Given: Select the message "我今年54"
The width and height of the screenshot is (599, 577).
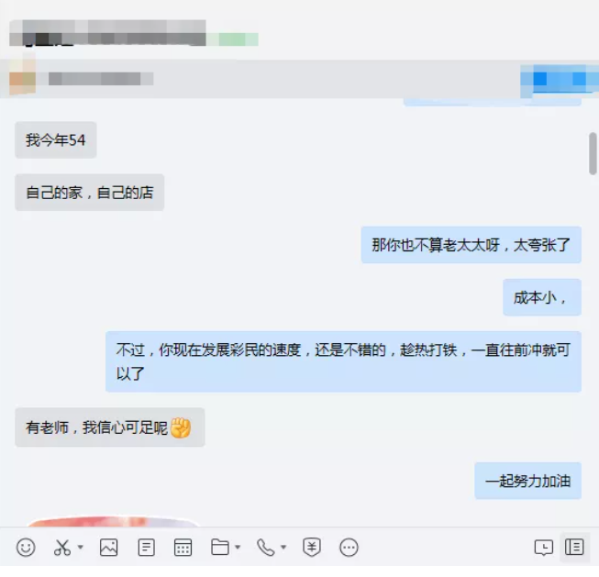Looking at the screenshot, I should pyautogui.click(x=56, y=139).
